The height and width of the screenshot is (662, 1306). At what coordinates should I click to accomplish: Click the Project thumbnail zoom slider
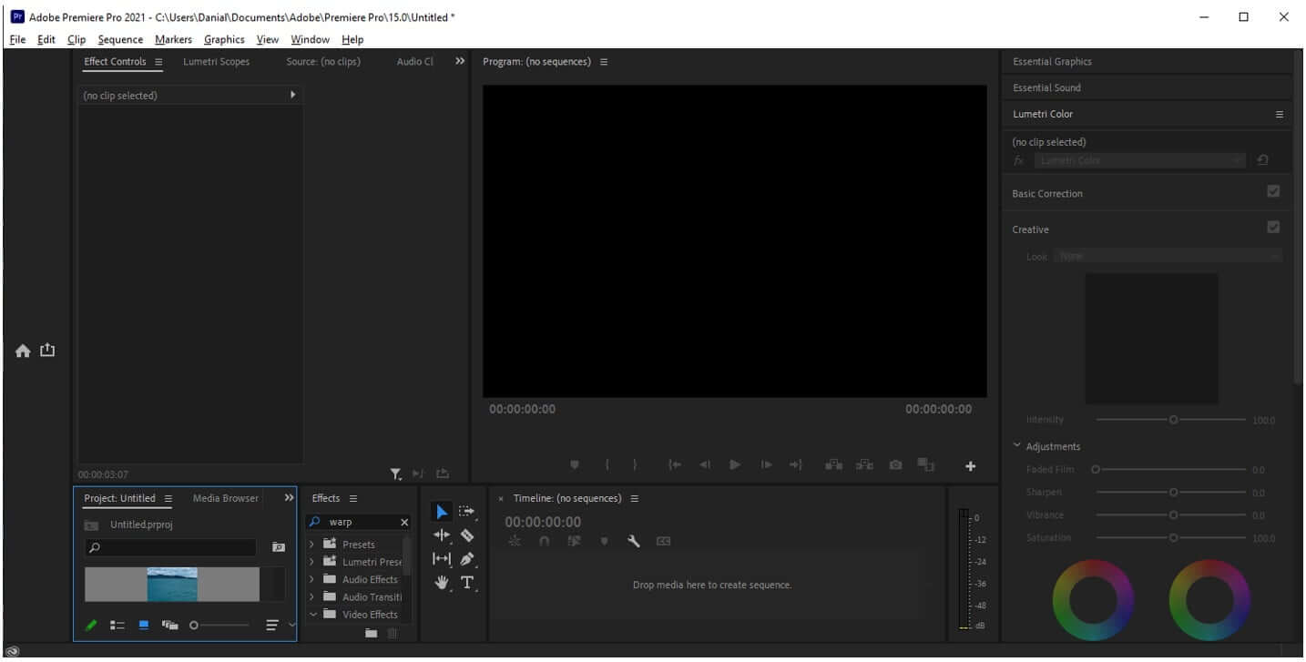pyautogui.click(x=219, y=626)
